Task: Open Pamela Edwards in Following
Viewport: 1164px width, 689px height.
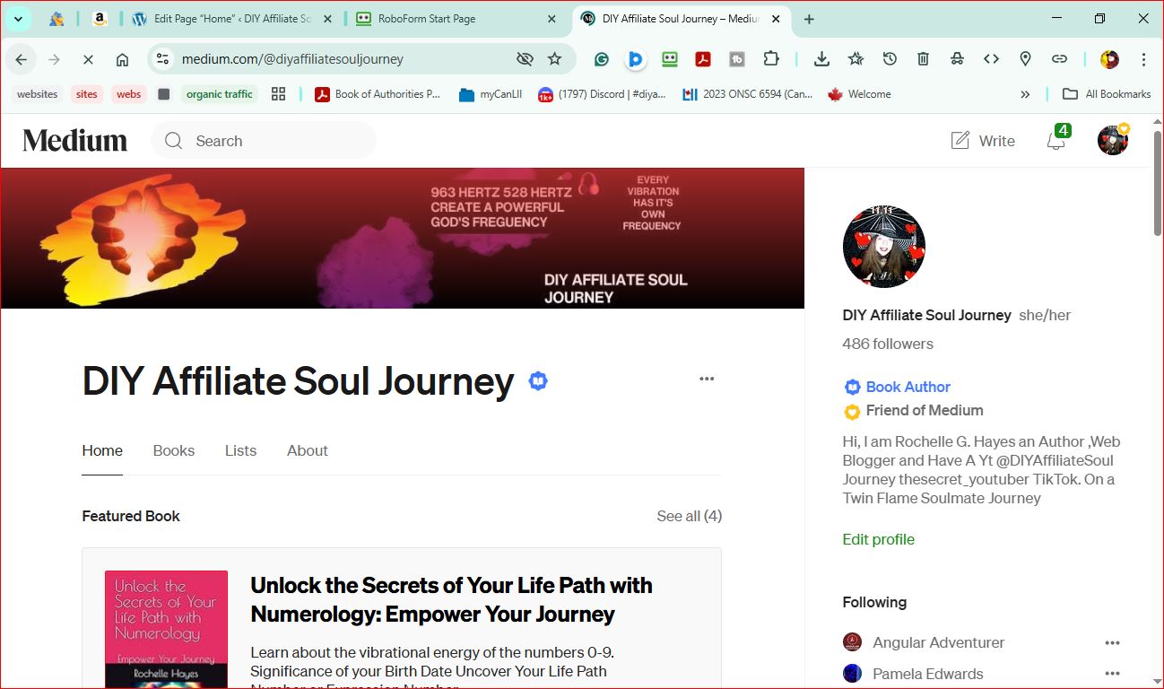Action: [927, 674]
